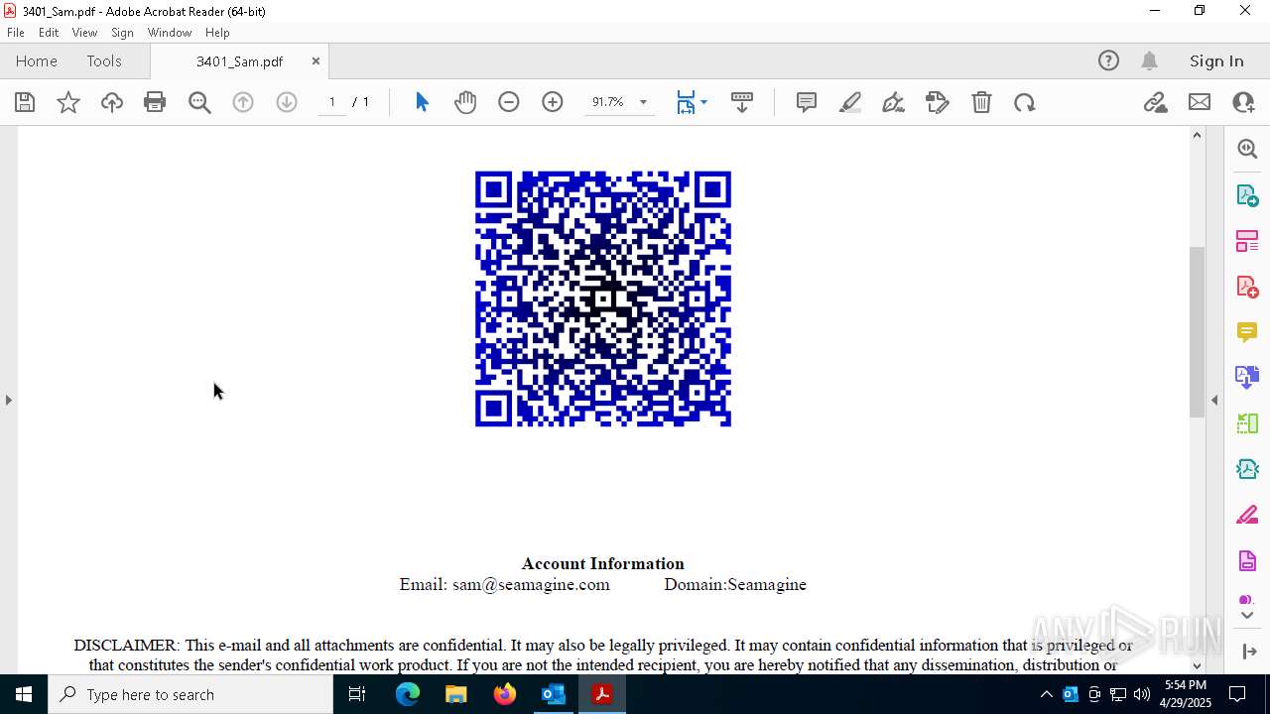Click the page number input field
This screenshot has width=1270, height=714.
point(331,102)
